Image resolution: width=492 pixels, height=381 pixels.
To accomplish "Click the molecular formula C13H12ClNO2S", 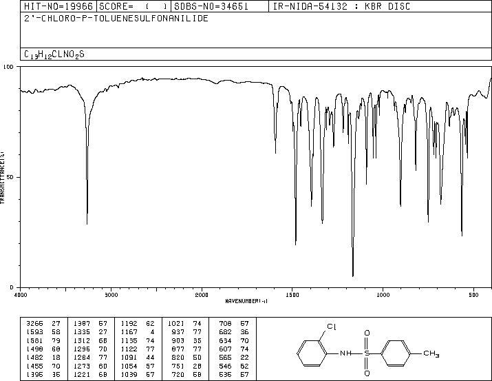I will coord(54,54).
